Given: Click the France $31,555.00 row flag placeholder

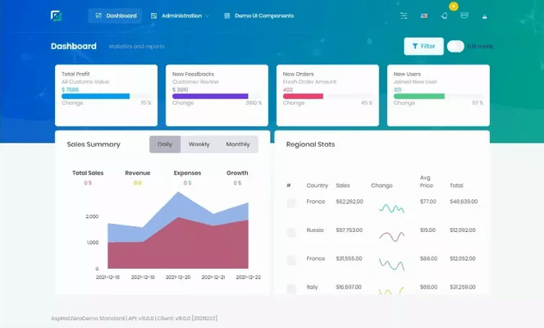Looking at the screenshot, I should tap(291, 260).
